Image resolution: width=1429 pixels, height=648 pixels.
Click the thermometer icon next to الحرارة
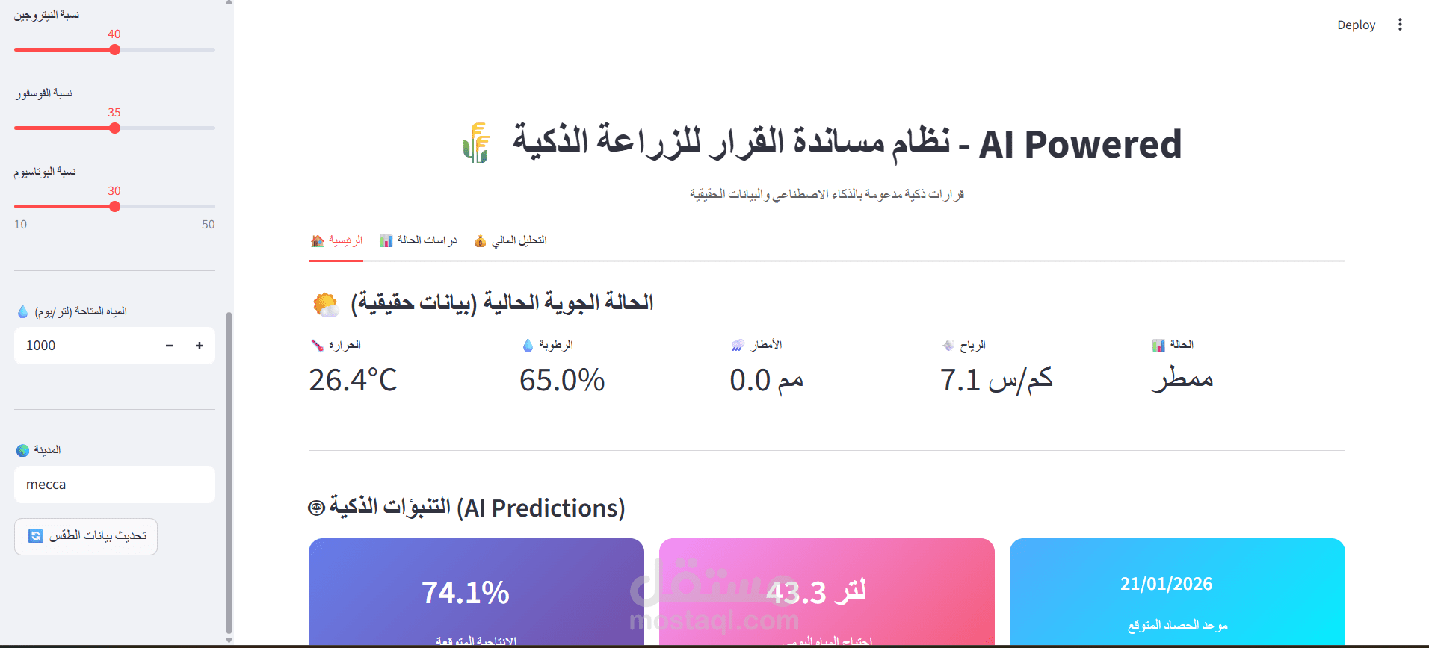[316, 344]
